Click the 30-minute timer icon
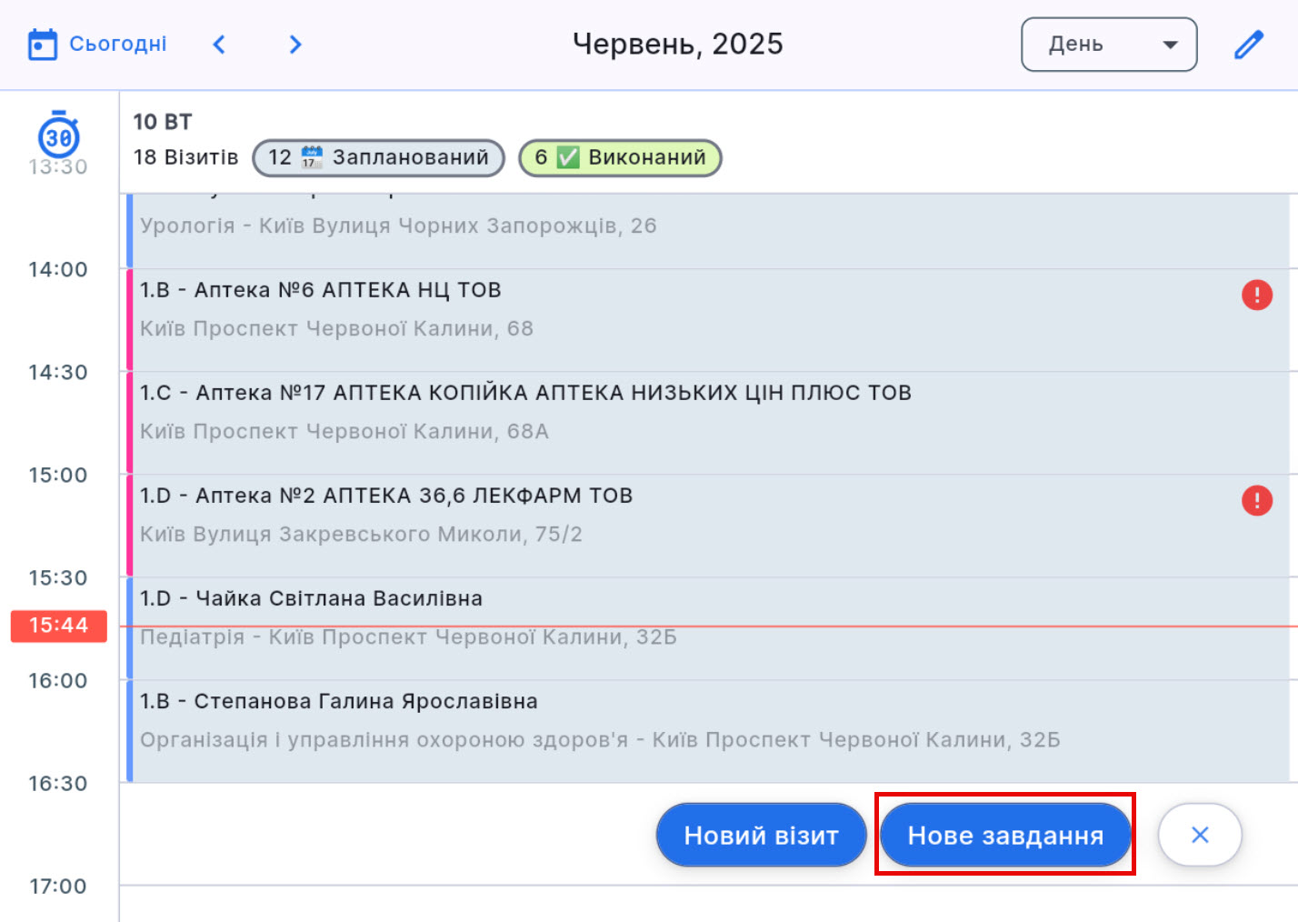Screen dimensions: 1298x922 coord(58,137)
